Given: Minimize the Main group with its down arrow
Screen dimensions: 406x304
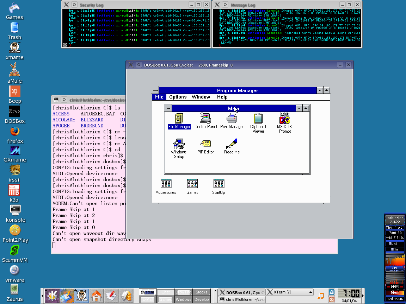Looking at the screenshot, I should (299, 108).
